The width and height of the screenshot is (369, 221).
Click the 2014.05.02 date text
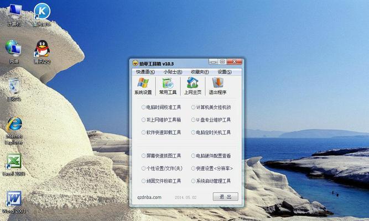click(x=185, y=197)
